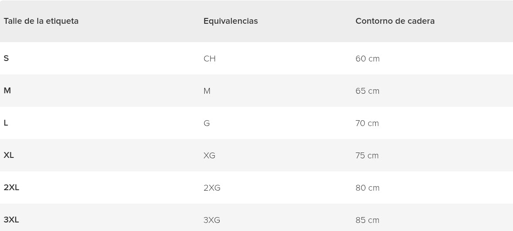Click the L size label cell

6,123
